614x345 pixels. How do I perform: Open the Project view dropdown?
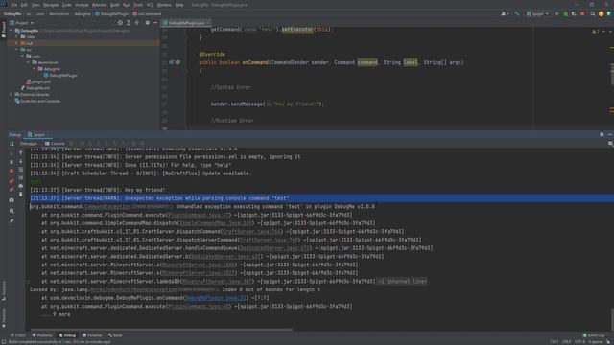[22, 23]
